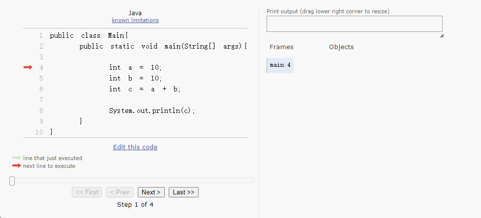Click the Objects column header
This screenshot has width=481, height=218.
341,47
